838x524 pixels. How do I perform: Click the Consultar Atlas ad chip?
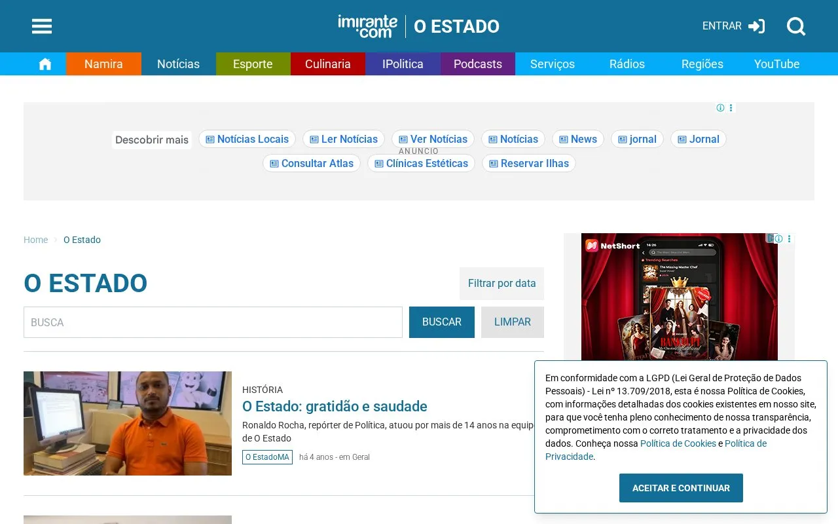[x=312, y=163]
